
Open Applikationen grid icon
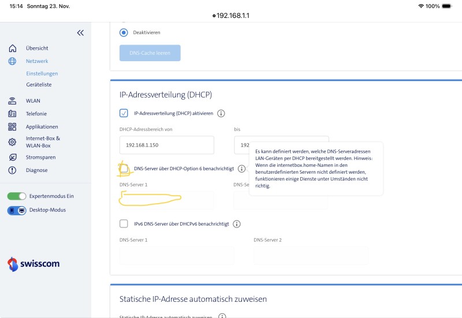pos(12,127)
